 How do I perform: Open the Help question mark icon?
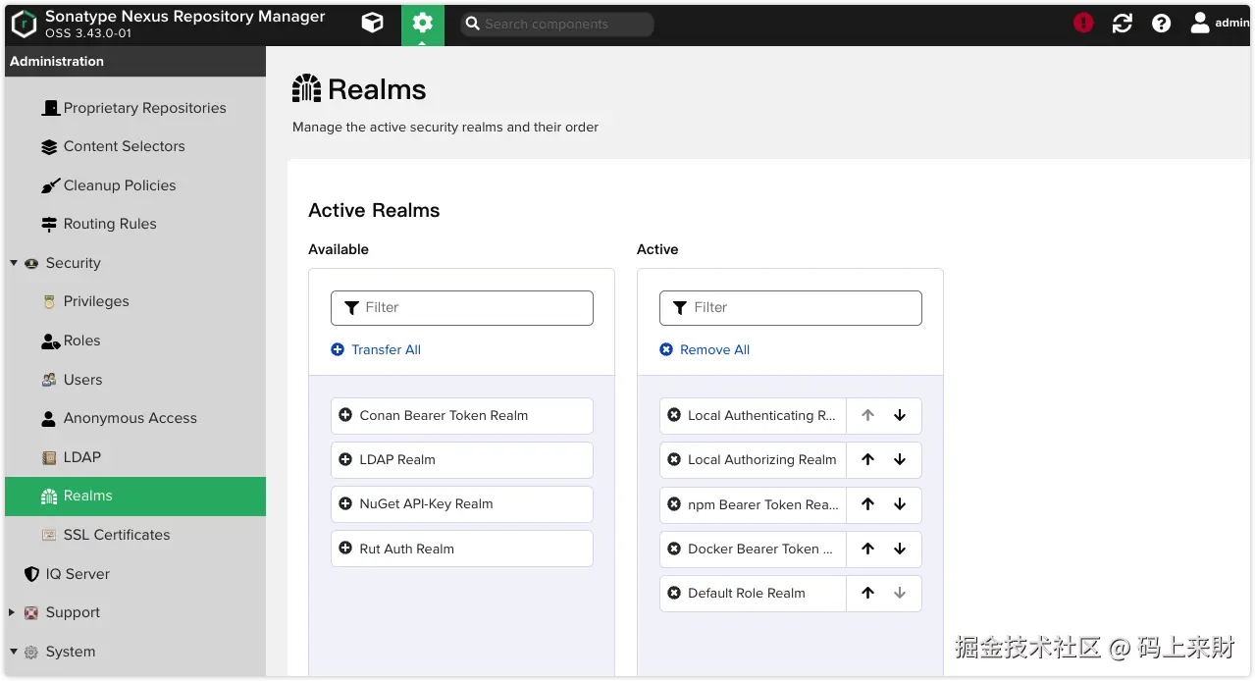(x=1162, y=23)
